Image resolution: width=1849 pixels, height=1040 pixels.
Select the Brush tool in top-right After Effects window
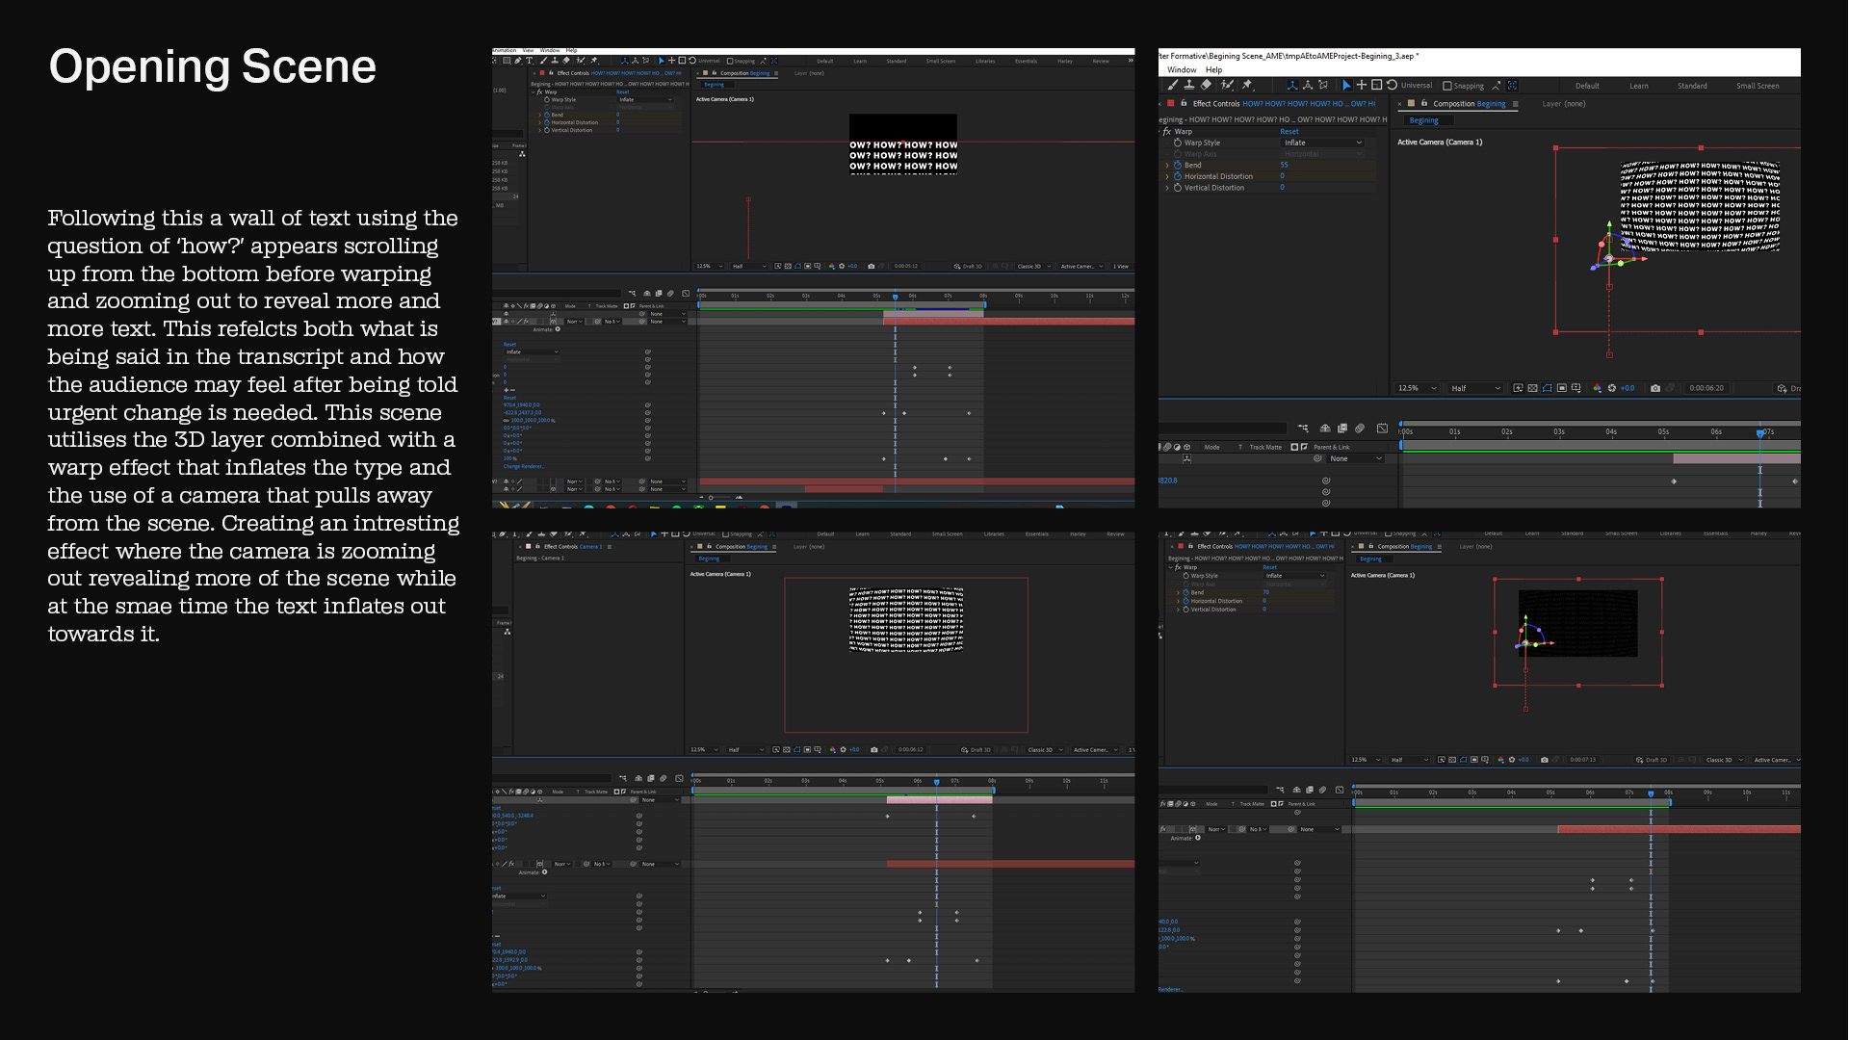(1173, 85)
